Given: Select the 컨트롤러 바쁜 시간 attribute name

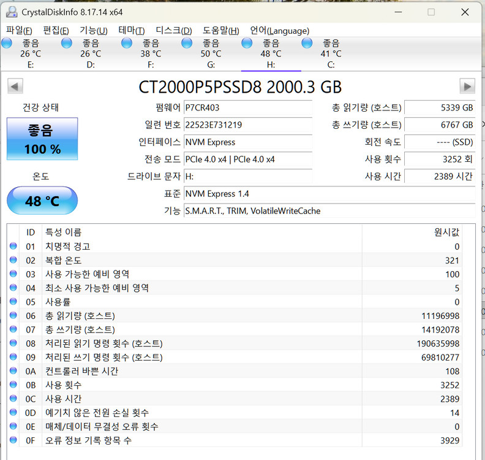Looking at the screenshot, I should click(x=81, y=371).
